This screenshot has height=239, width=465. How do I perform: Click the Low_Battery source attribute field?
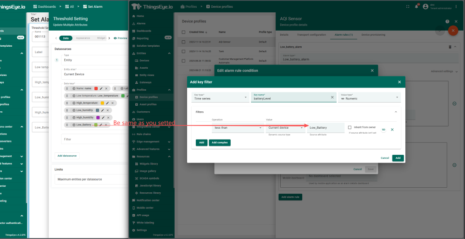(x=325, y=128)
